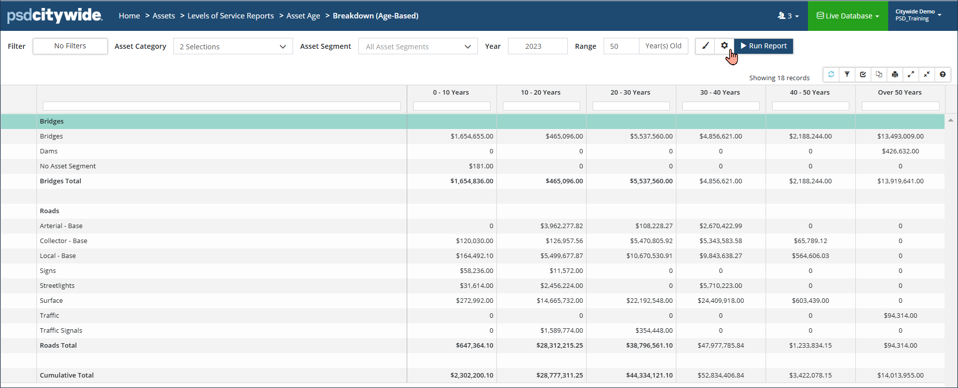The height and width of the screenshot is (388, 958).
Task: Navigate to Asset Age breadcrumb
Action: [x=303, y=16]
